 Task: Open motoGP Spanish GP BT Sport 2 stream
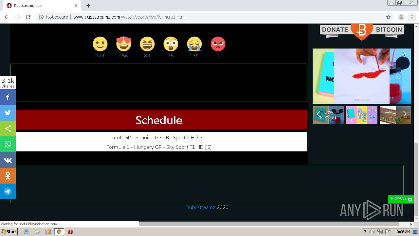159,137
